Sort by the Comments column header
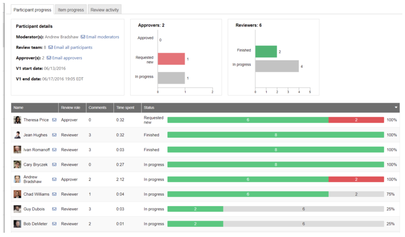405x237 pixels. point(98,108)
